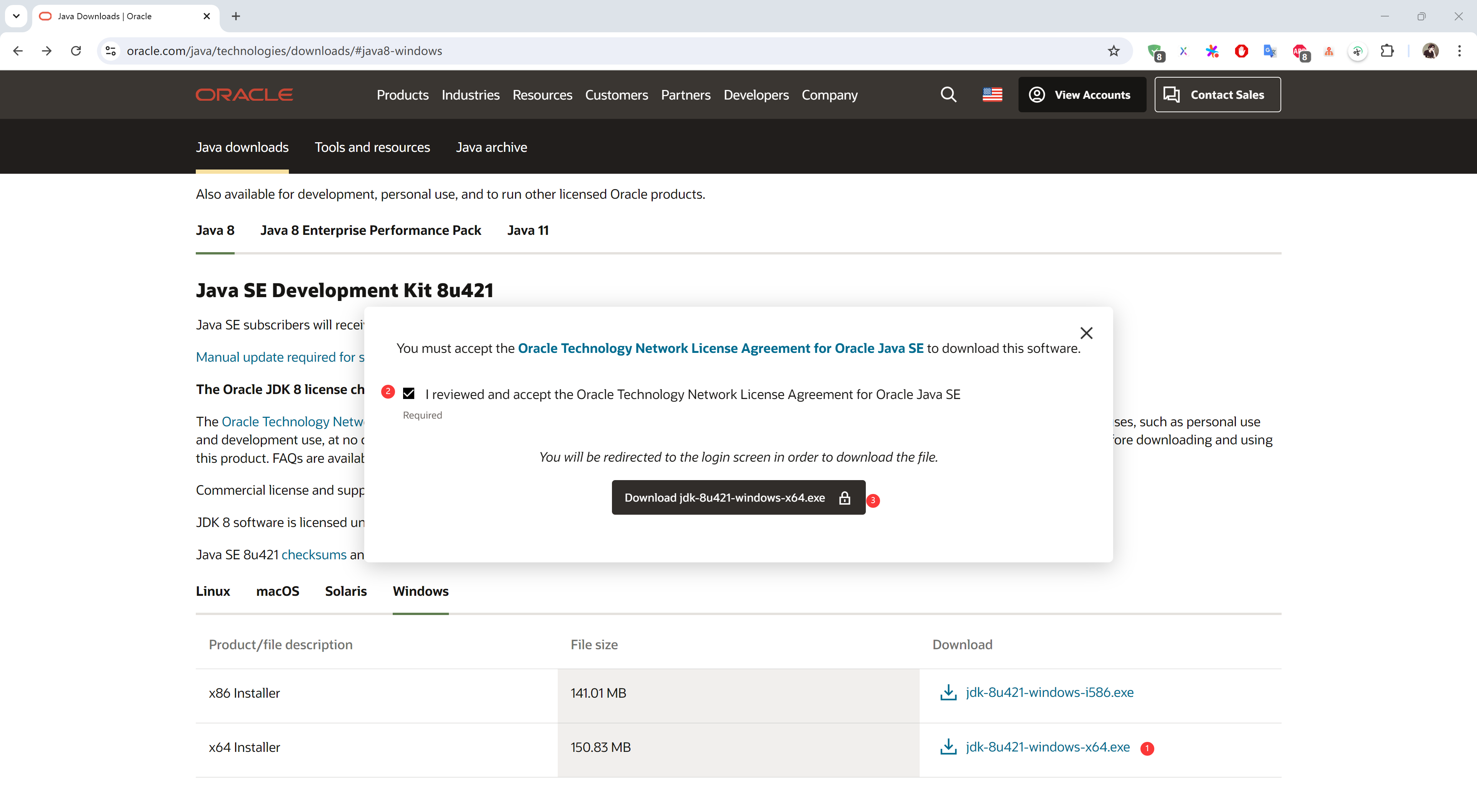
Task: Click the Google Translate extension icon
Action: pos(1270,51)
